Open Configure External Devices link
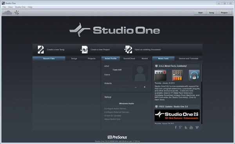Image resolution: width=235 pixels, height=144 pixels. (x=117, y=112)
